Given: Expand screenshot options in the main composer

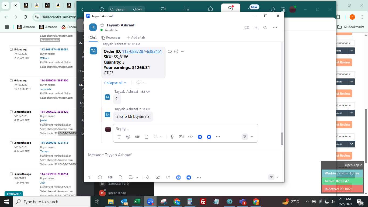Looking at the screenshot, I should coord(137,177).
